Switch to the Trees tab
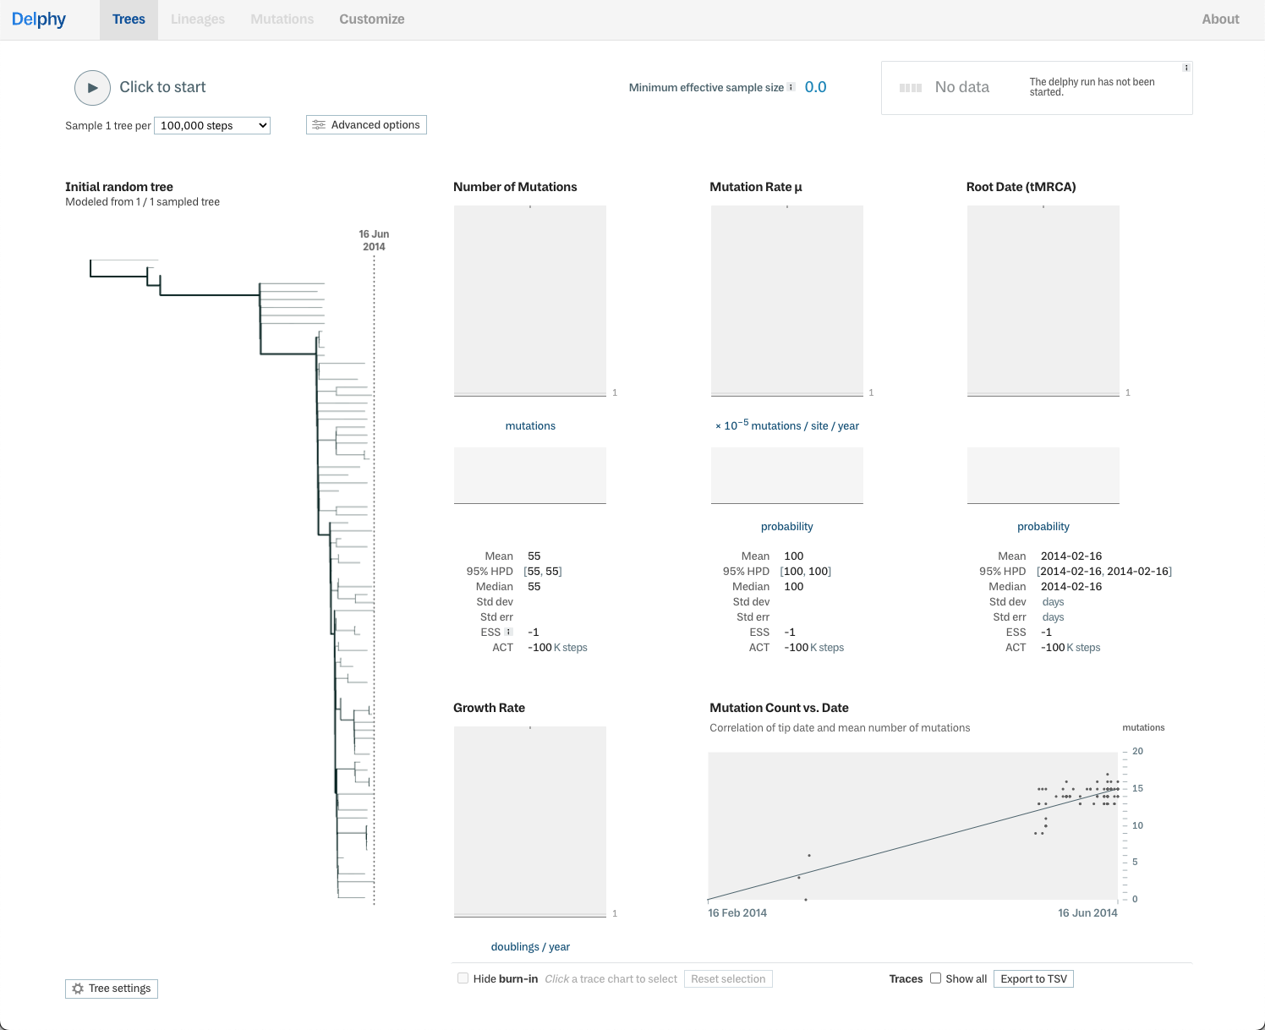Screen dimensions: 1265x1030 [x=129, y=19]
